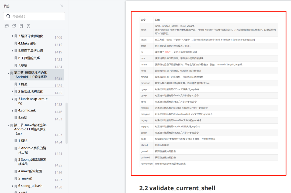Collapse the '第三节-make编译过程' section

tap(8, 126)
